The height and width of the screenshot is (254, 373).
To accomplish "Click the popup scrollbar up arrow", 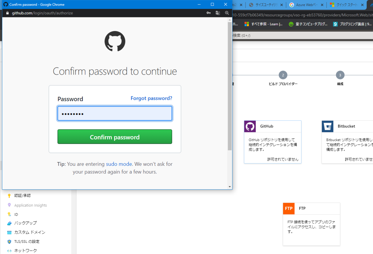I will tap(230, 20).
